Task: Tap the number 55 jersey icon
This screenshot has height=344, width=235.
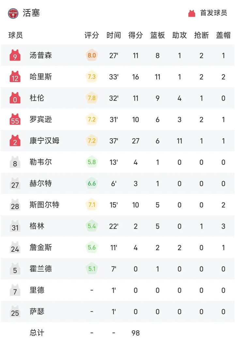Action: pos(15,120)
